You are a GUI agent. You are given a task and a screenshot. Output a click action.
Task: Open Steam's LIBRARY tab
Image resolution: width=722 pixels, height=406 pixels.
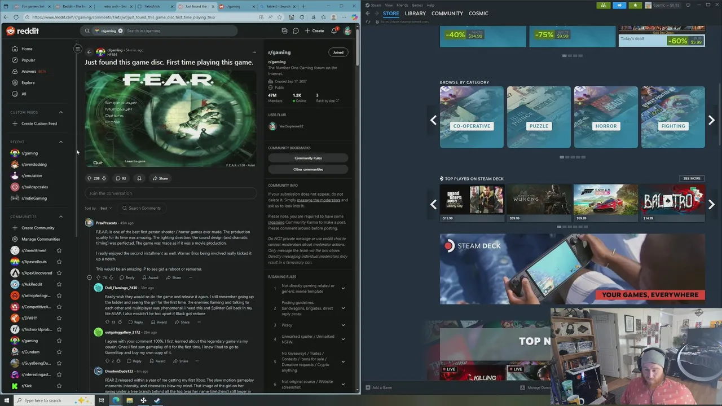(415, 14)
